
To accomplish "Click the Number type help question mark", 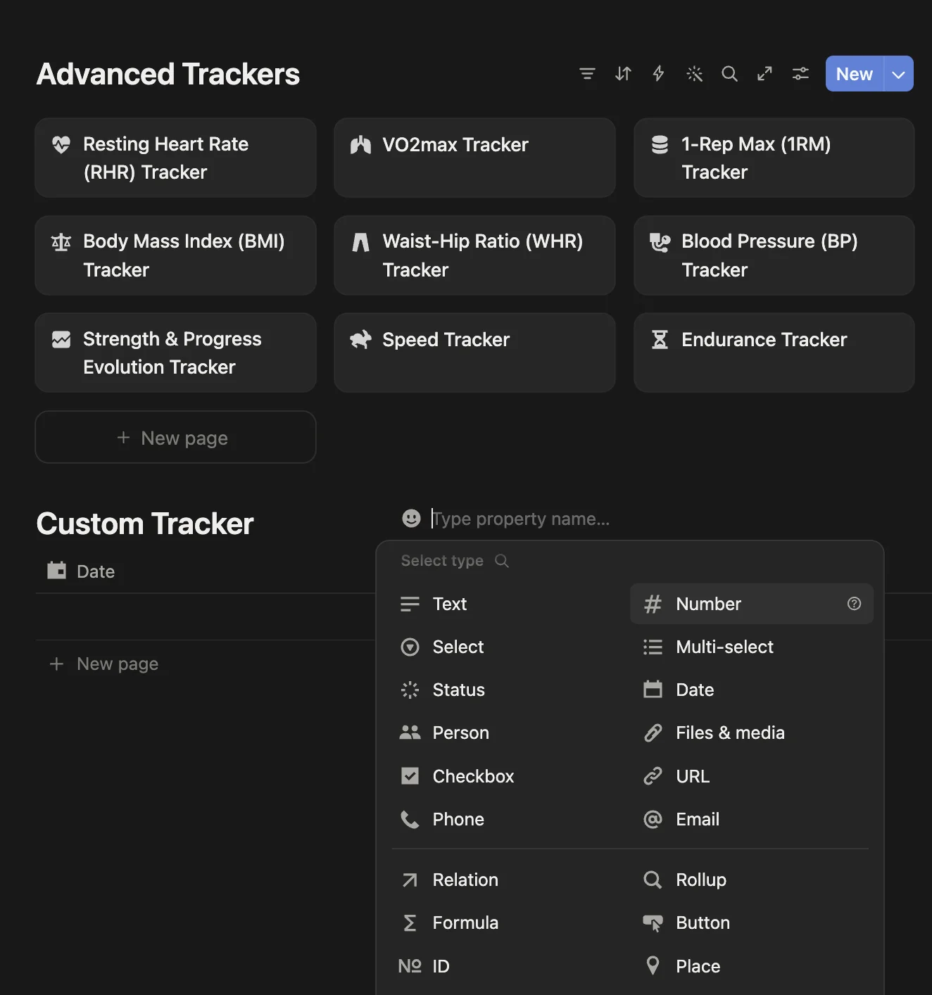I will coord(854,604).
